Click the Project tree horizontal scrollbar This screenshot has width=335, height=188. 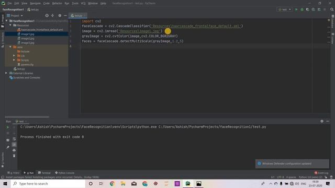click(27, 117)
